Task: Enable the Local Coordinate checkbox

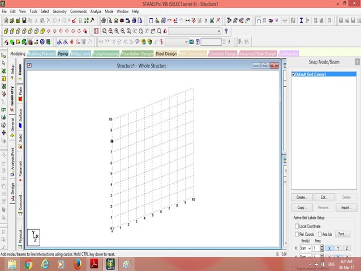Action: point(298,226)
